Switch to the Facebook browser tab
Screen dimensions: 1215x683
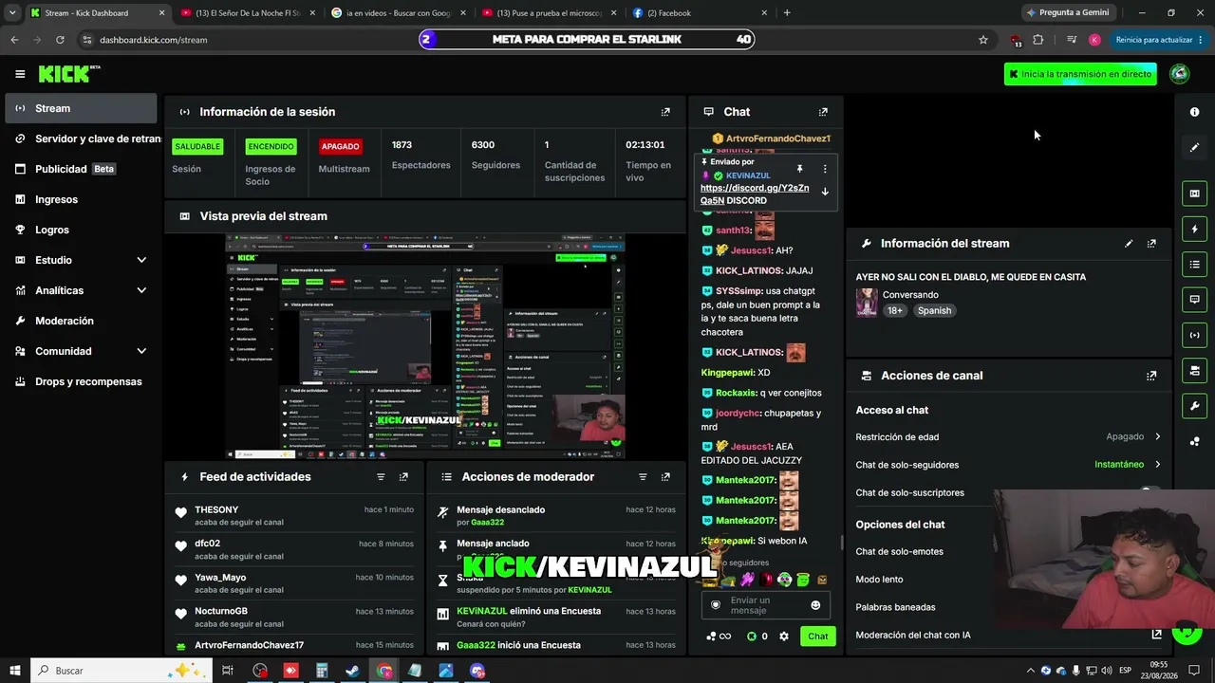699,13
